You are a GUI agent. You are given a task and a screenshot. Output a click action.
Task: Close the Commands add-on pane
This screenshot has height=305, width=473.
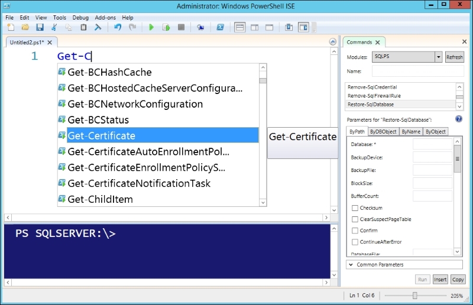(465, 41)
